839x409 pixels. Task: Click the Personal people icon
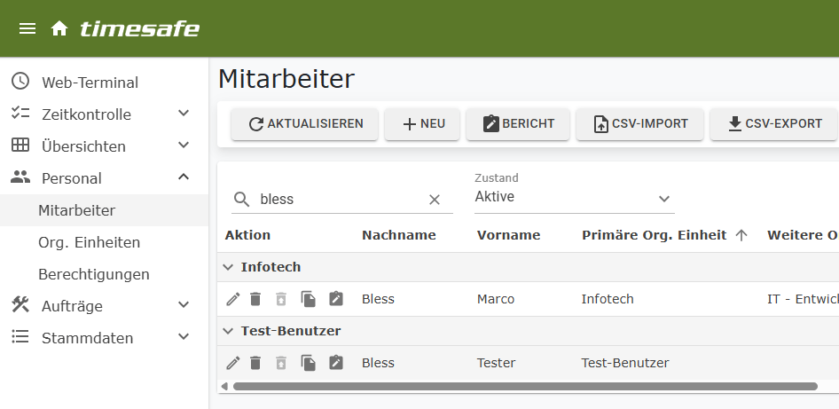20,177
